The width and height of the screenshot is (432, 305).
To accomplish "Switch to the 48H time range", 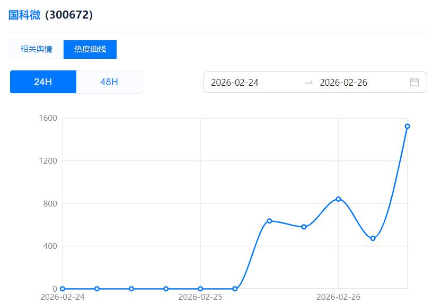I will pyautogui.click(x=109, y=82).
